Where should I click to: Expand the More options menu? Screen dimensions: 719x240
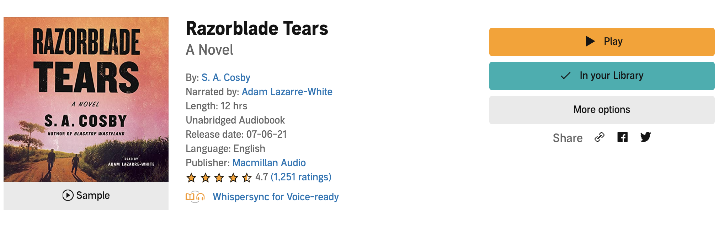pyautogui.click(x=602, y=110)
